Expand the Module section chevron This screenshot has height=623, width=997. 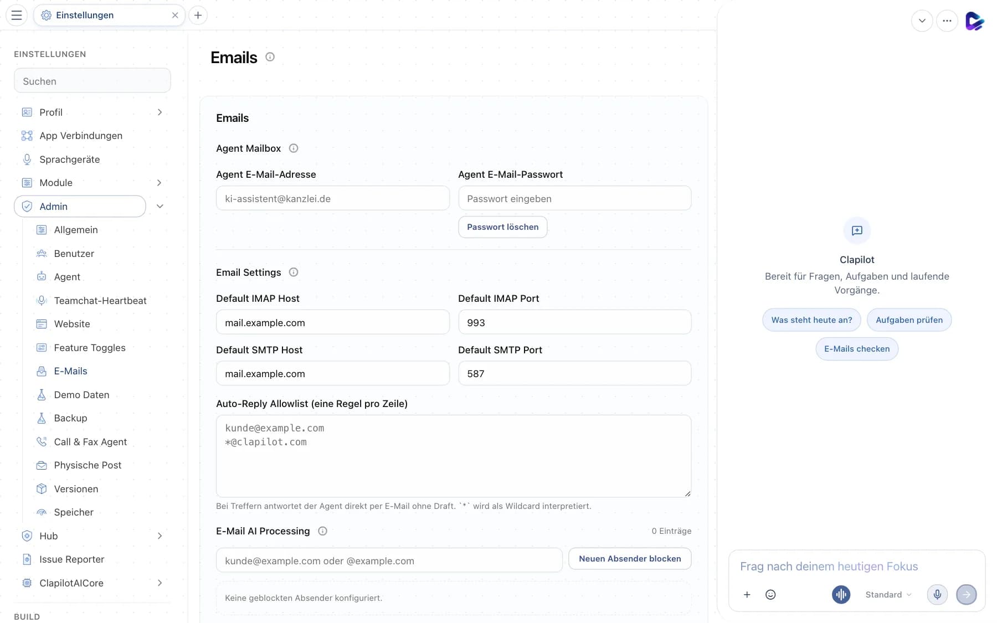pos(160,182)
